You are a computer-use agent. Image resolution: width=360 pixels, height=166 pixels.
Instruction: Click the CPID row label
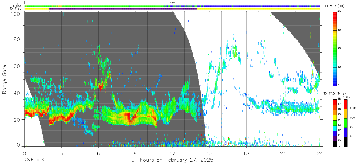18,3
